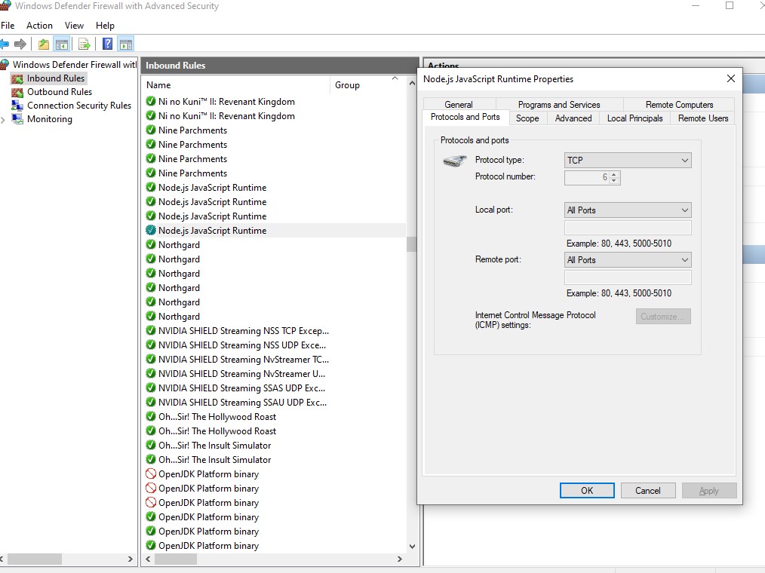Toggle the Show/Hide Console Tree icon
The width and height of the screenshot is (765, 573).
click(62, 44)
